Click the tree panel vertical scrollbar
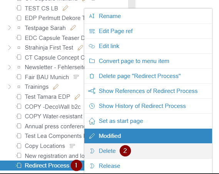 coord(132,4)
